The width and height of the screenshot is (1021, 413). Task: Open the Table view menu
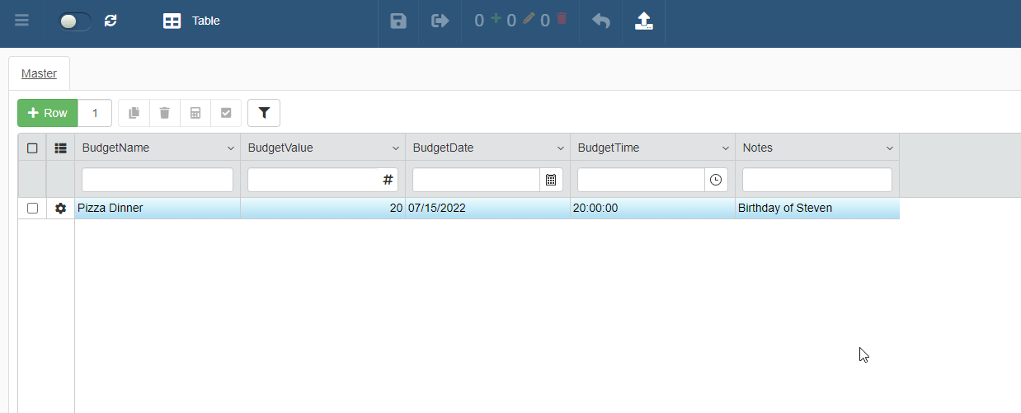tap(191, 21)
